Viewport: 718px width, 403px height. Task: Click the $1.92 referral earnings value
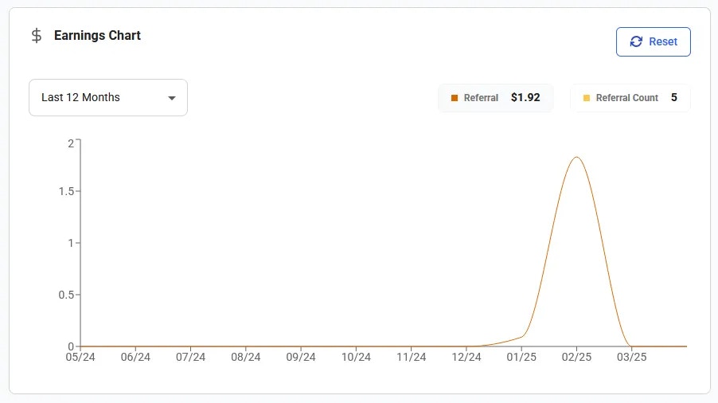(525, 97)
